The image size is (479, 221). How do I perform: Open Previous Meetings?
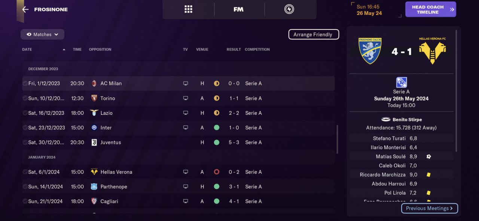click(429, 208)
